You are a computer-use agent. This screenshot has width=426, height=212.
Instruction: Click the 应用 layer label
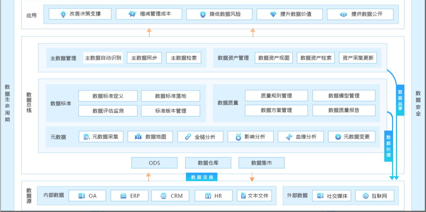[31, 15]
